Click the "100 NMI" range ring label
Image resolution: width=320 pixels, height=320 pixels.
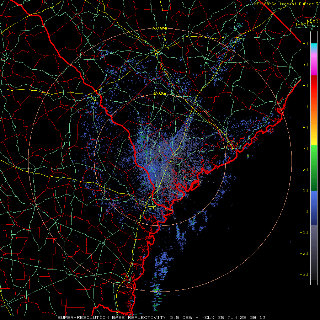pyautogui.click(x=160, y=28)
